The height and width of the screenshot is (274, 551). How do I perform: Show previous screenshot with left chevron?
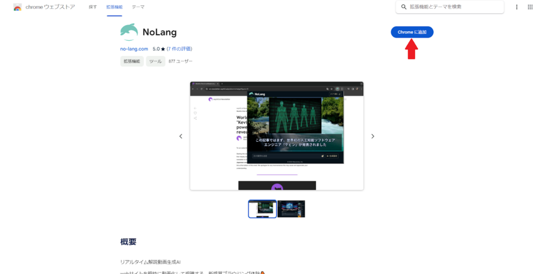point(181,136)
